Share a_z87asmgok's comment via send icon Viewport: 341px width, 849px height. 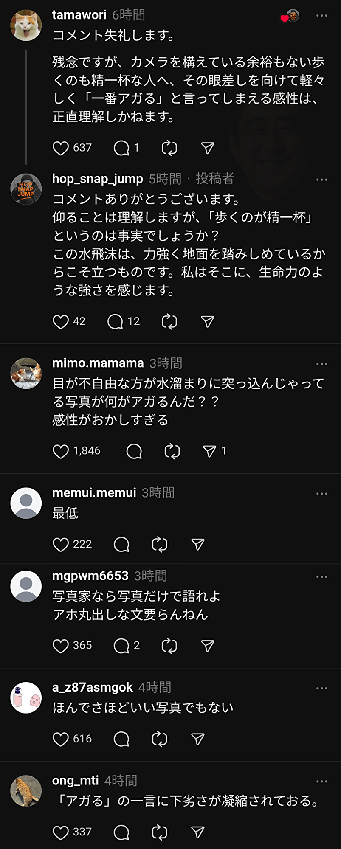198,739
